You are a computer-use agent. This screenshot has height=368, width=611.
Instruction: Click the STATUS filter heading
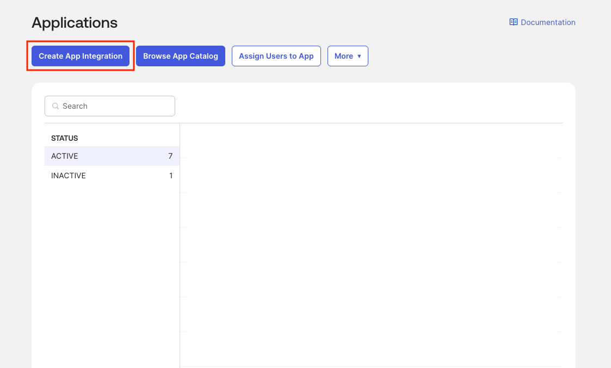[64, 138]
